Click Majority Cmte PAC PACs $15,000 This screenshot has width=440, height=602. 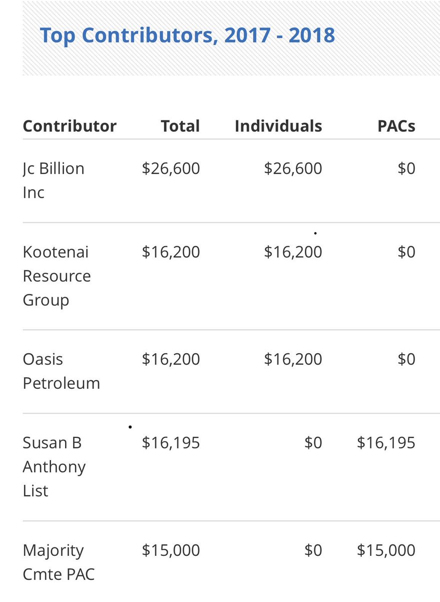tap(386, 550)
